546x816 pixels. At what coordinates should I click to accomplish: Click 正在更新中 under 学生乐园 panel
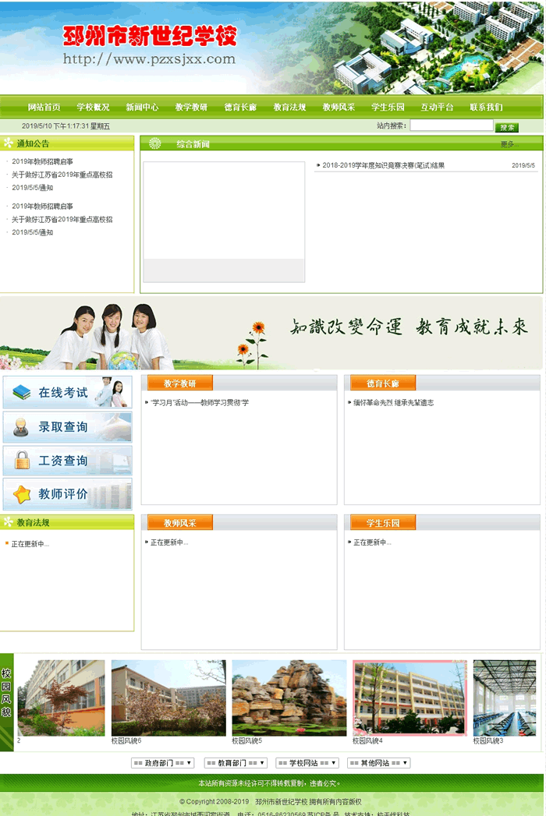pyautogui.click(x=373, y=542)
